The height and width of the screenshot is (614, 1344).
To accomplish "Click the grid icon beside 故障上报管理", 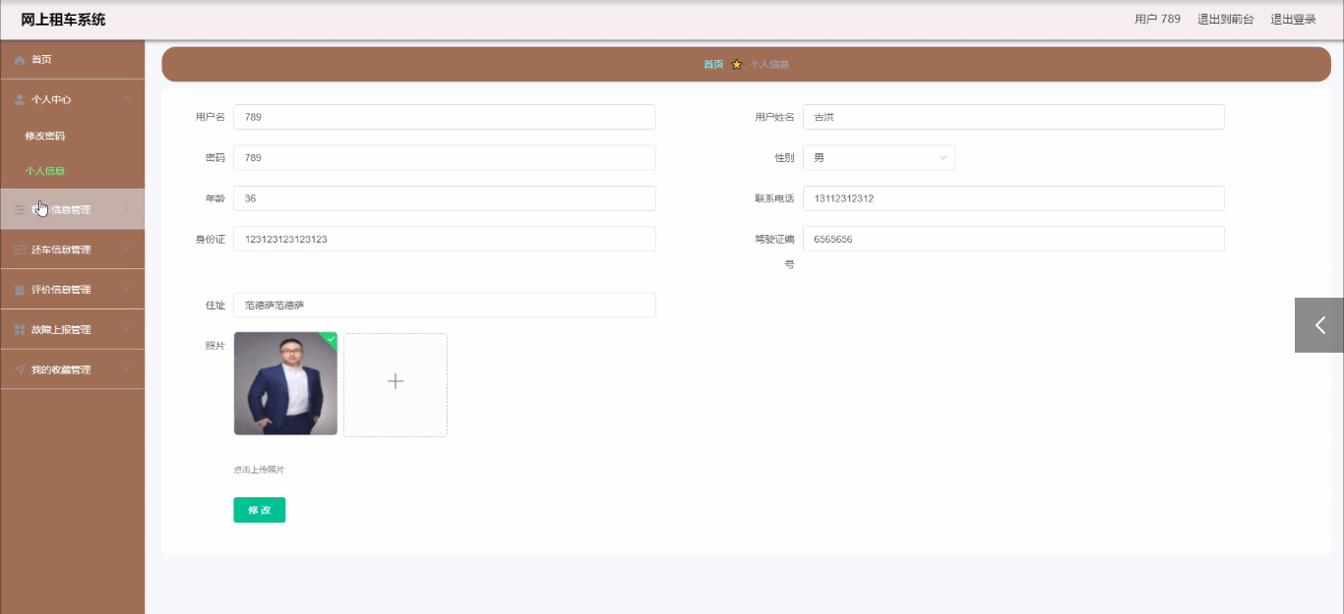I will [x=20, y=330].
